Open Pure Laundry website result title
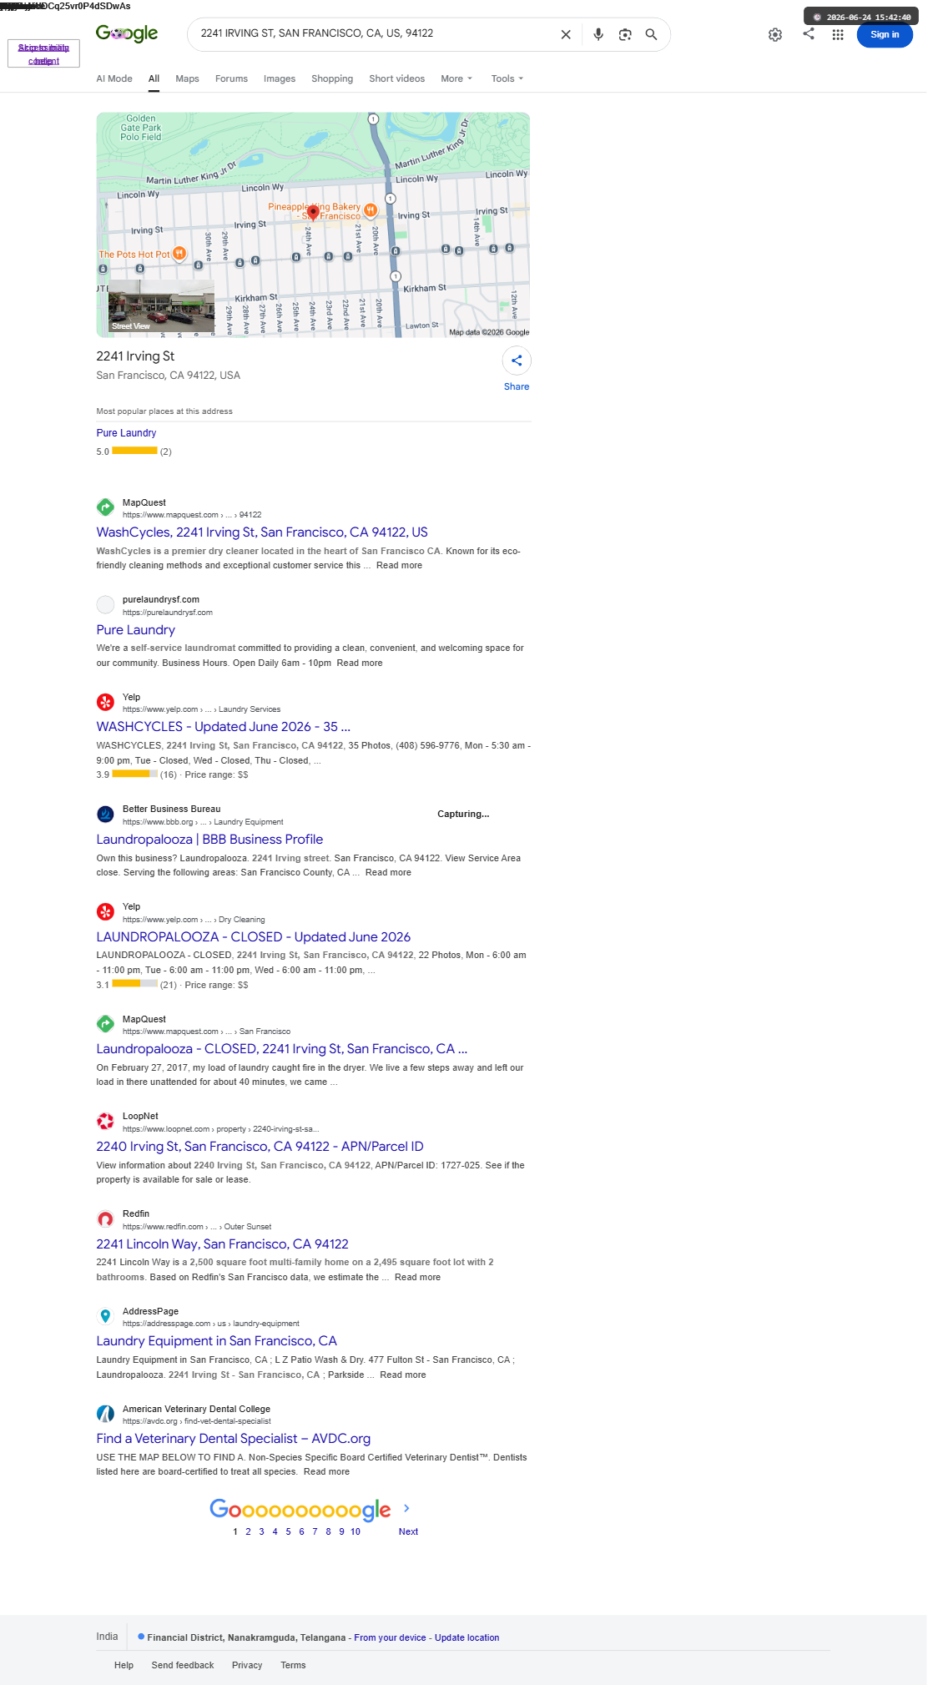 click(x=136, y=629)
